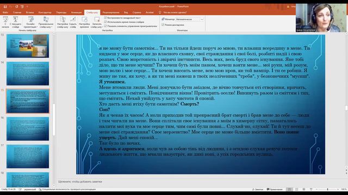Click the thumbnail pane vertical scrollbar thumb
The width and height of the screenshot is (348, 195).
54,119
